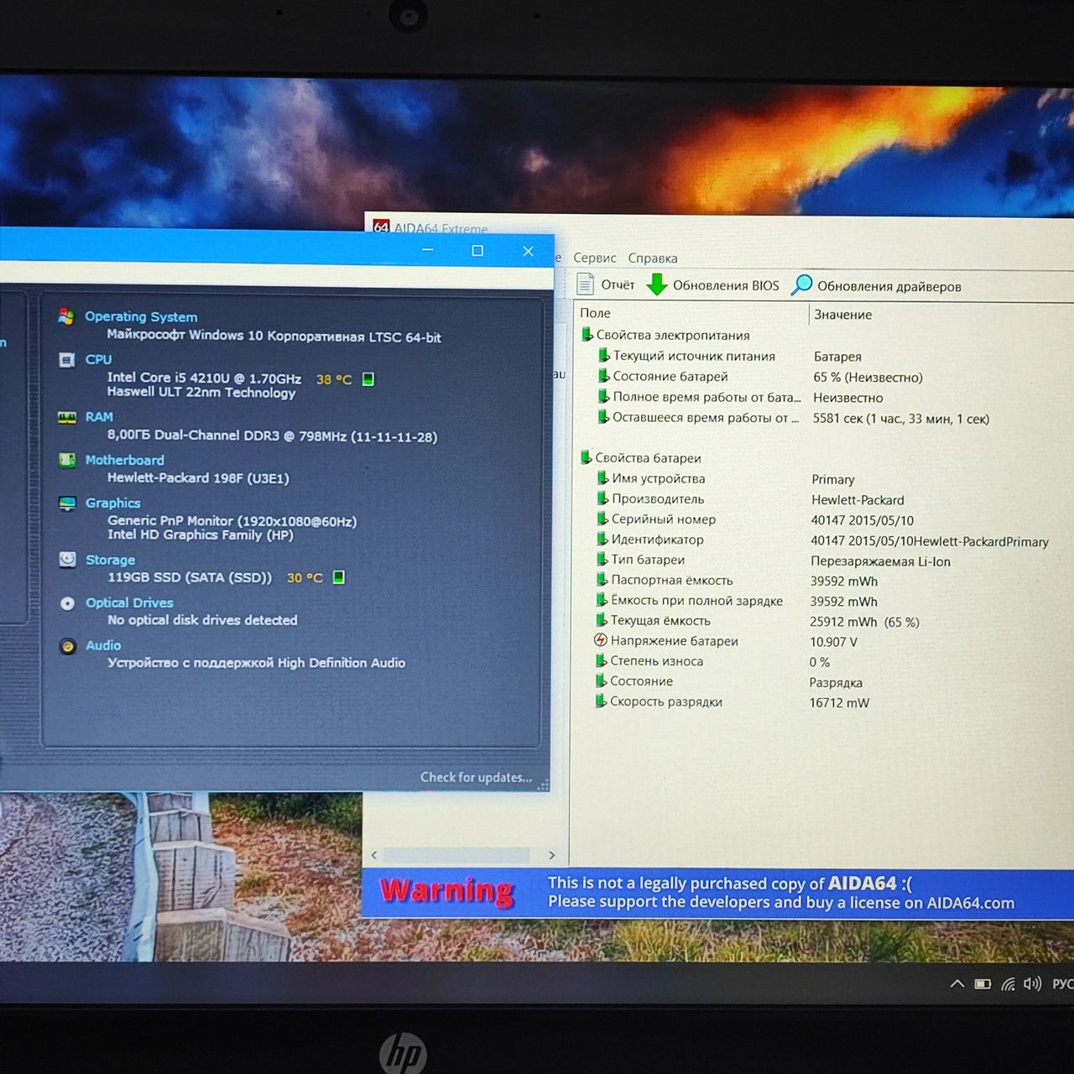Click the Поле column header

pyautogui.click(x=595, y=313)
